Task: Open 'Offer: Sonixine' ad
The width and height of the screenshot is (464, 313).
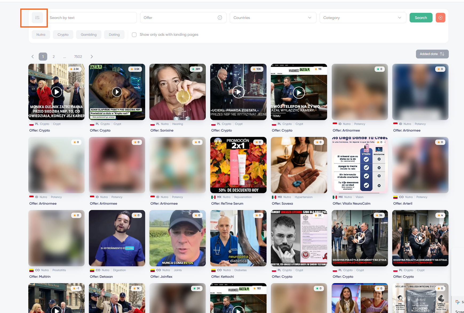Action: 162,130
